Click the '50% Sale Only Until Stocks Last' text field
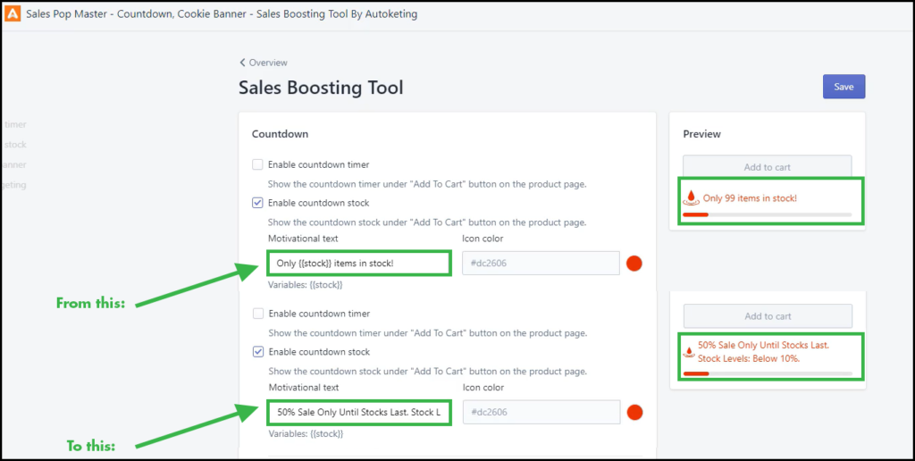 click(359, 412)
